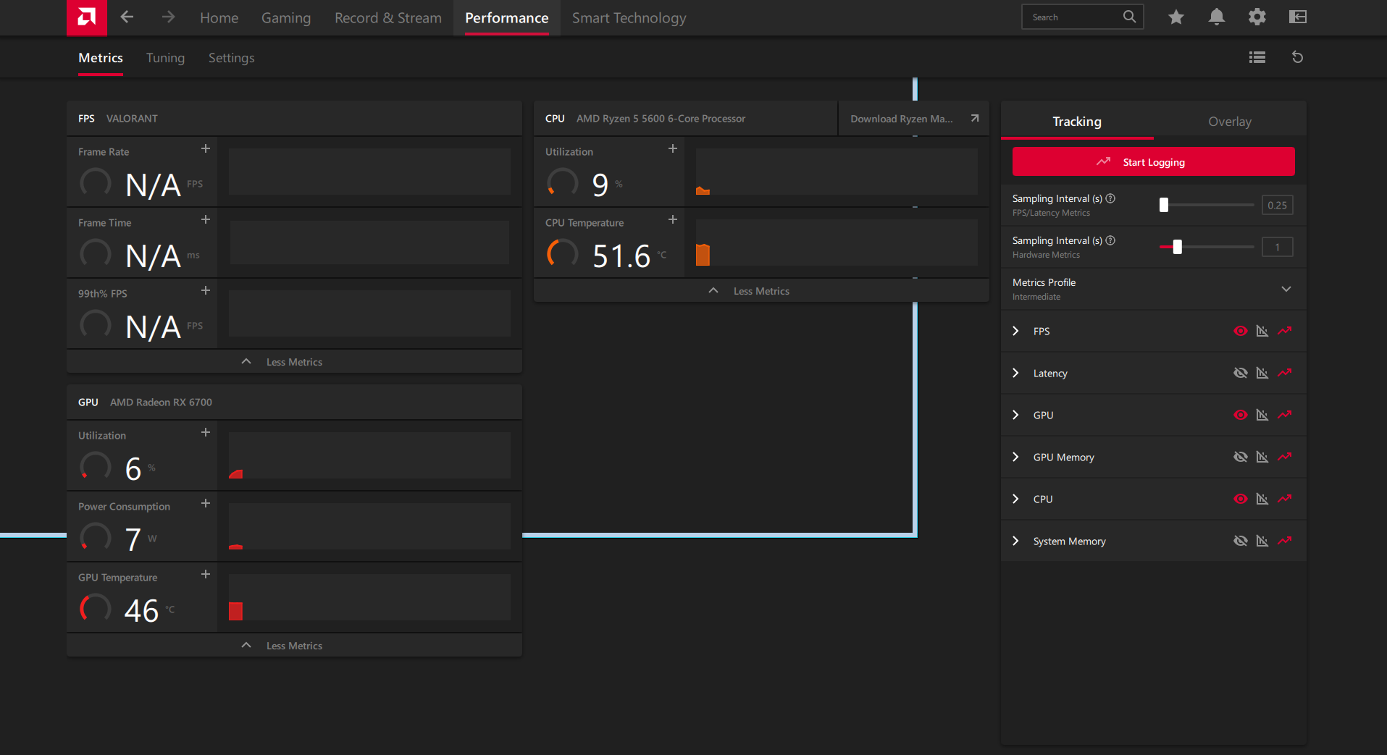Show GPU Memory metrics with eye icon
The height and width of the screenshot is (755, 1387).
pos(1240,457)
